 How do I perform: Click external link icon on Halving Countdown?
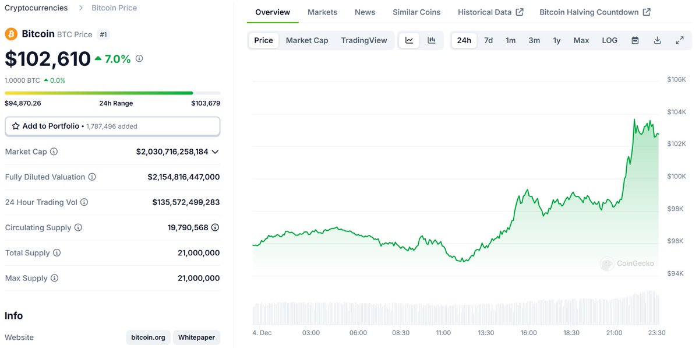647,12
